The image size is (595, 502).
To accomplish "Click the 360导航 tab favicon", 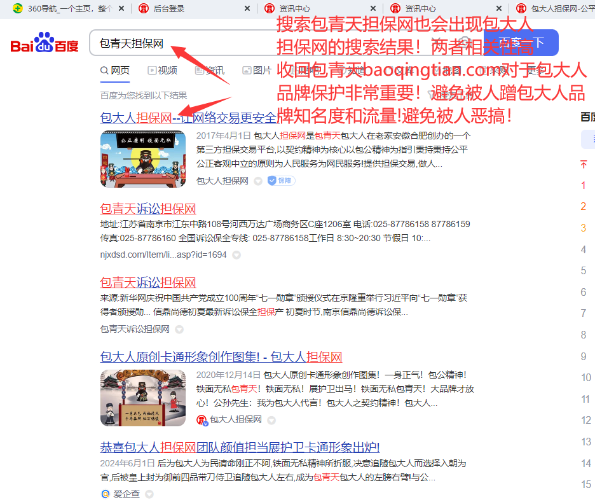I will point(18,8).
